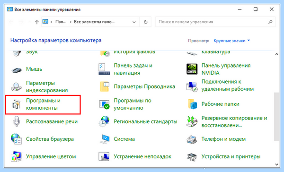Focus the Поиск в панели управления field
The width and height of the screenshot is (284, 172).
coord(215,22)
